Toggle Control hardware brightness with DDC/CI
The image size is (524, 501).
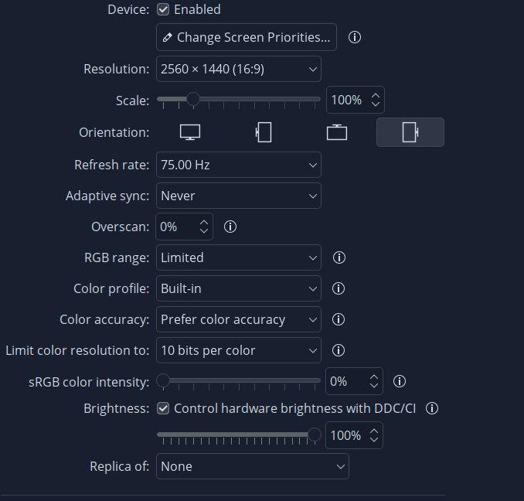164,408
